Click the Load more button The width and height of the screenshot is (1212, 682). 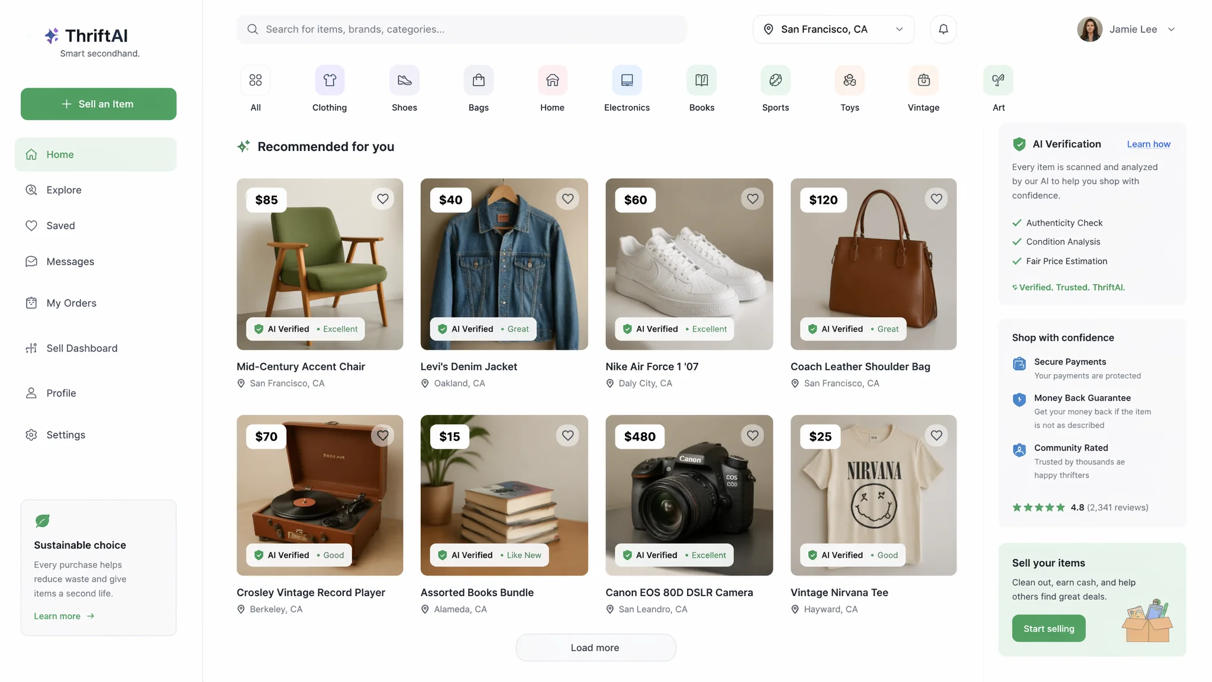pyautogui.click(x=595, y=648)
